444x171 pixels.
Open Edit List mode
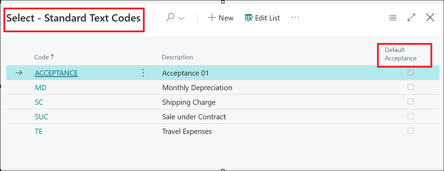[x=262, y=18]
